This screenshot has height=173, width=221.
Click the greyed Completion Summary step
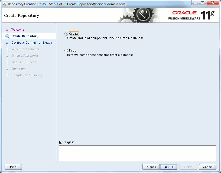coord(27,75)
